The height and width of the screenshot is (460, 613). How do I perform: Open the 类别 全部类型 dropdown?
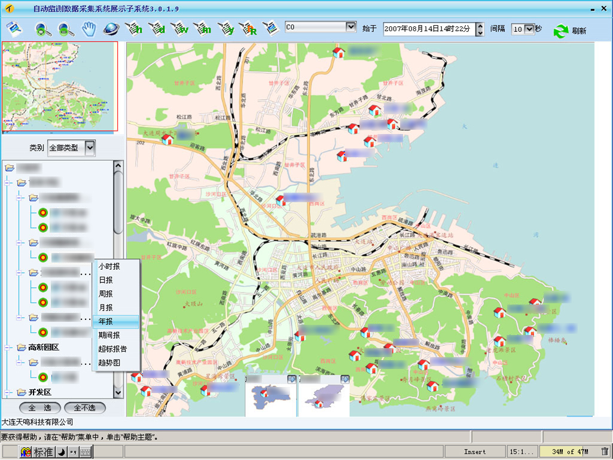coord(90,148)
